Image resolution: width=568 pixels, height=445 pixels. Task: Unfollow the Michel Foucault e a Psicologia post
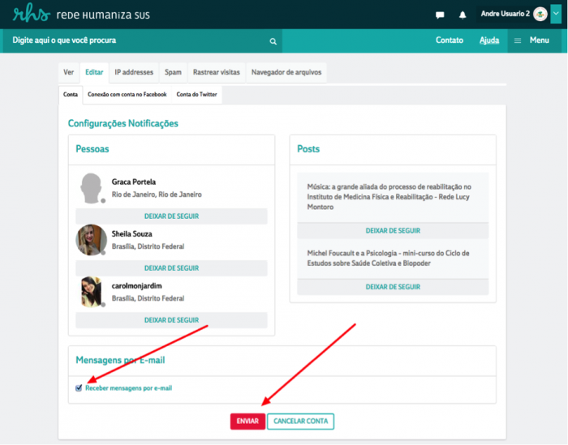click(x=393, y=287)
